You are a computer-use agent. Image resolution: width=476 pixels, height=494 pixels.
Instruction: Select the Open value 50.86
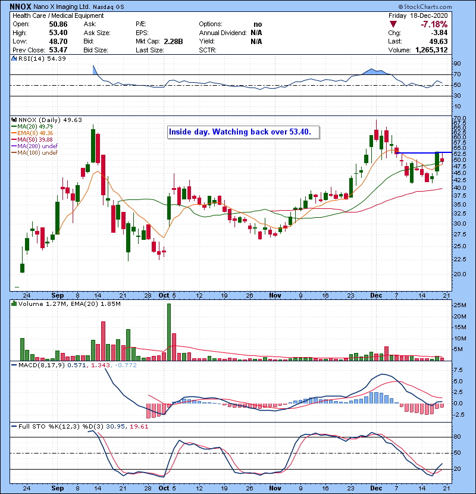click(x=58, y=24)
